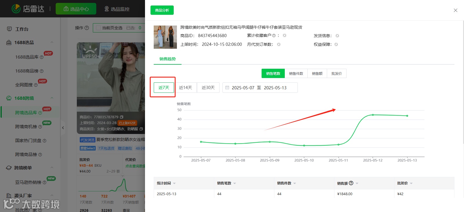Click help icon next to 1688商品榜
This screenshot has width=464, height=212.
(x=41, y=71)
